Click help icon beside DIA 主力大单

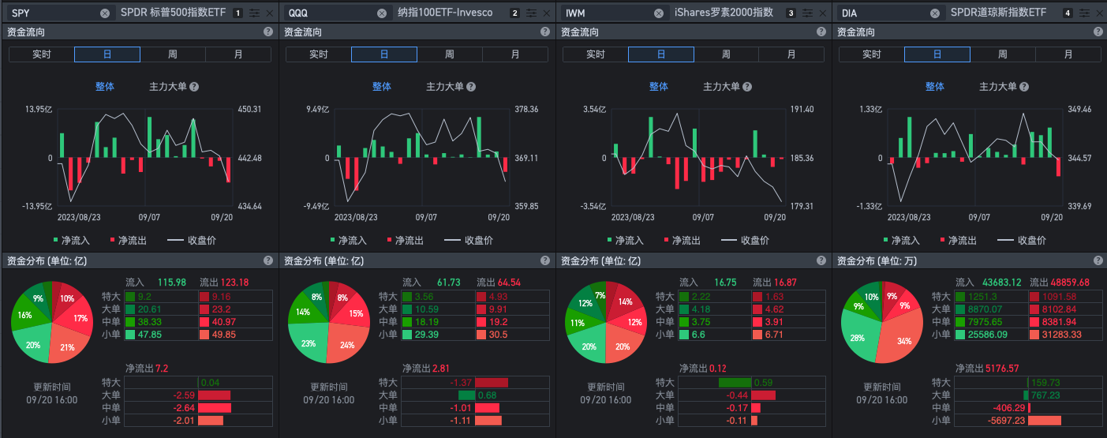pos(1024,87)
